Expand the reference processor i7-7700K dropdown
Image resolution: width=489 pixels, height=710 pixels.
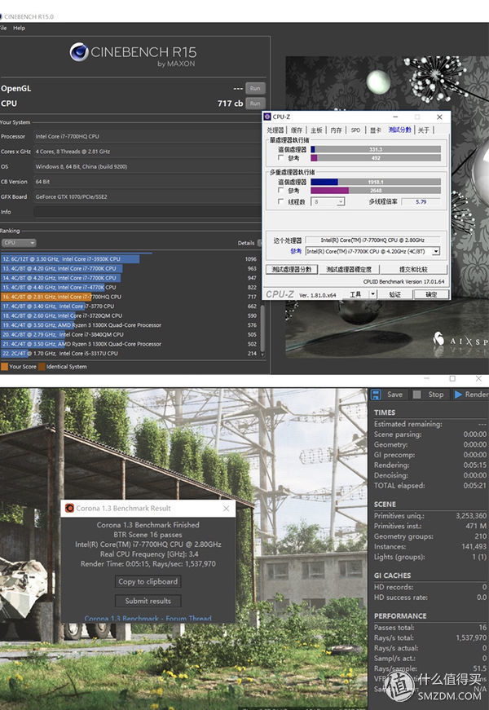(x=436, y=251)
